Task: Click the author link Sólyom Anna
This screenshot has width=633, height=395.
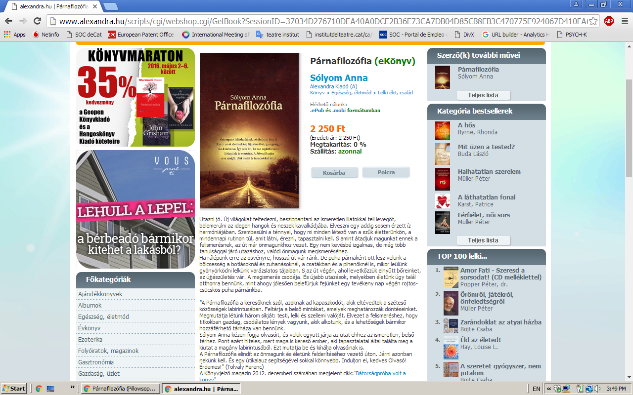Action: [339, 78]
